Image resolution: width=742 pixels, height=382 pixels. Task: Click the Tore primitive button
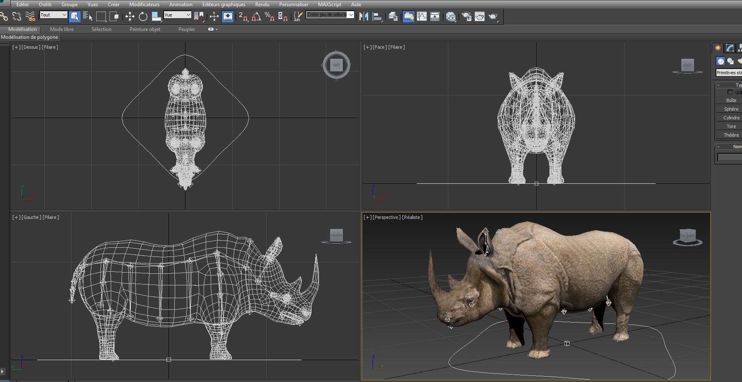(x=730, y=126)
